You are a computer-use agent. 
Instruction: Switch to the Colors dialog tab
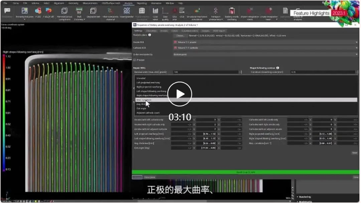[175, 31]
